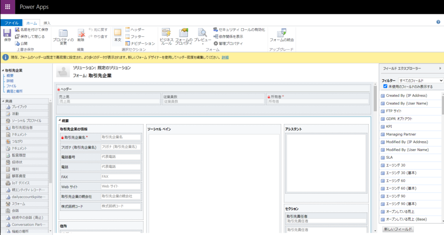Follow the 詳細 link in the yellow banner
Image resolution: width=444 pixels, height=235 pixels.
pos(225,58)
